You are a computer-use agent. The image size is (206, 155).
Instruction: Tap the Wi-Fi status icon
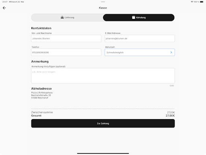point(192,2)
